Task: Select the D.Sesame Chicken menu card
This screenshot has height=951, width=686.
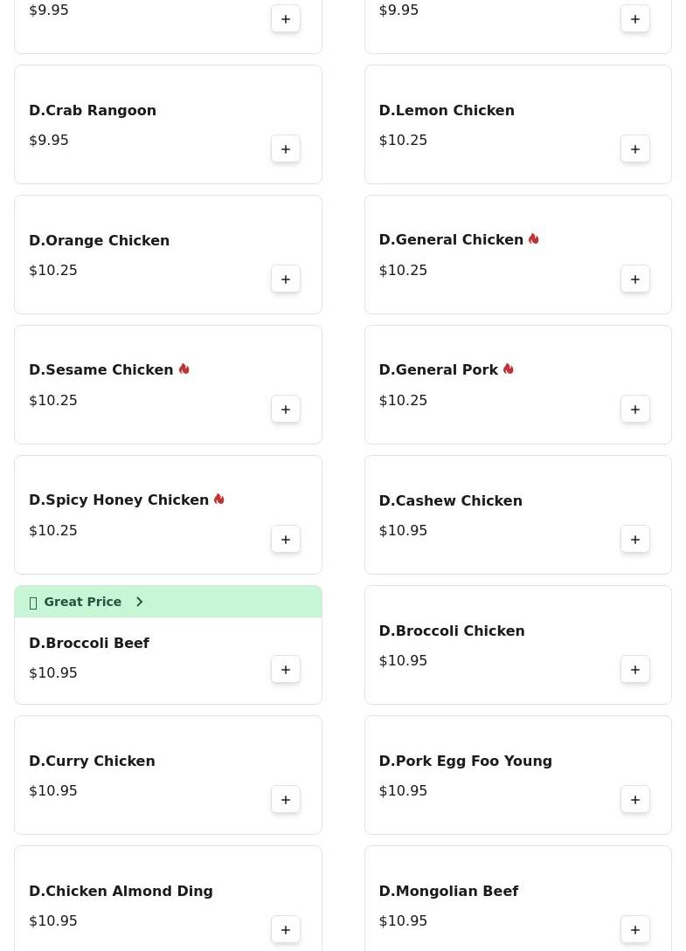Action: [x=131, y=384]
